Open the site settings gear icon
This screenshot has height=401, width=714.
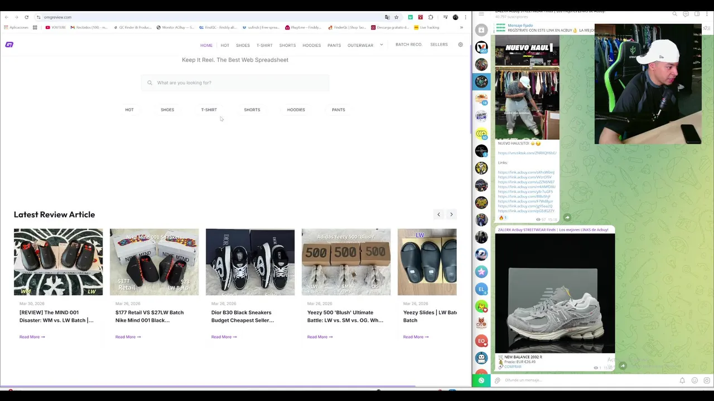pyautogui.click(x=460, y=45)
